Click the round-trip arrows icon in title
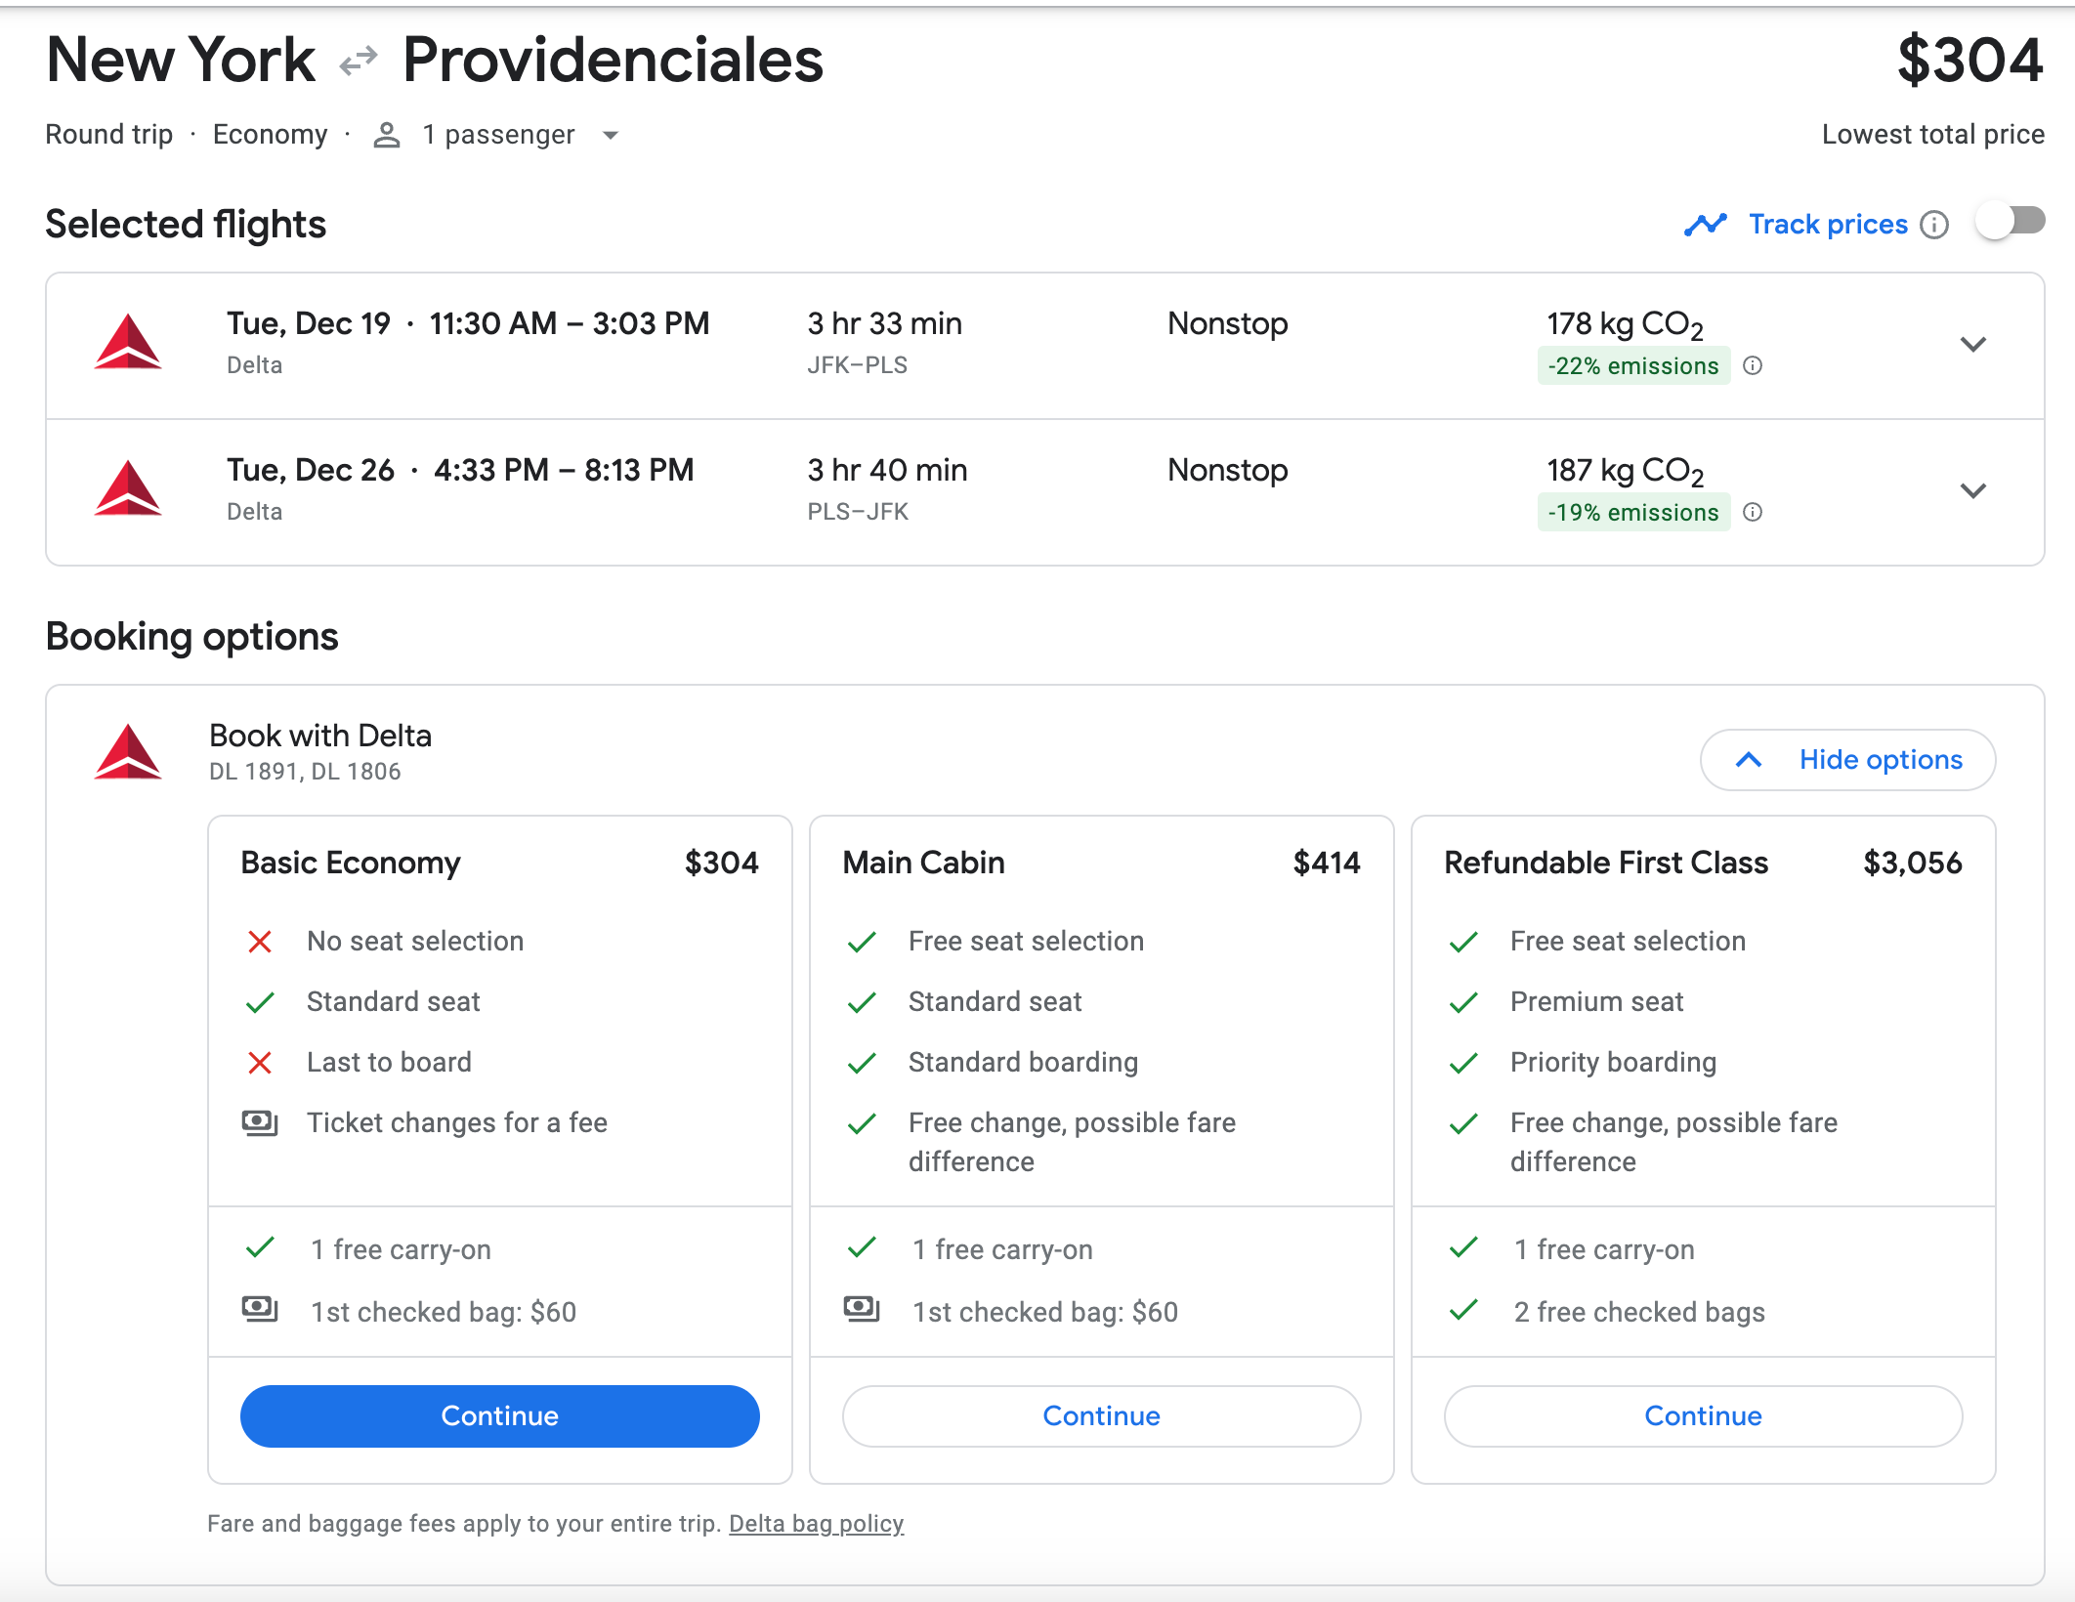The width and height of the screenshot is (2075, 1602). (x=359, y=62)
